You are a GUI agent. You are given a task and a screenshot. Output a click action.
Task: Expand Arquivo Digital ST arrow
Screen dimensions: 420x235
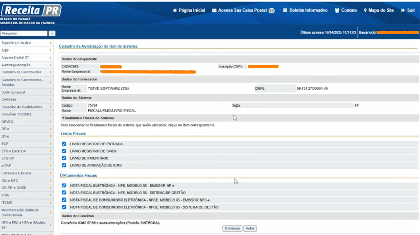[x=50, y=58]
